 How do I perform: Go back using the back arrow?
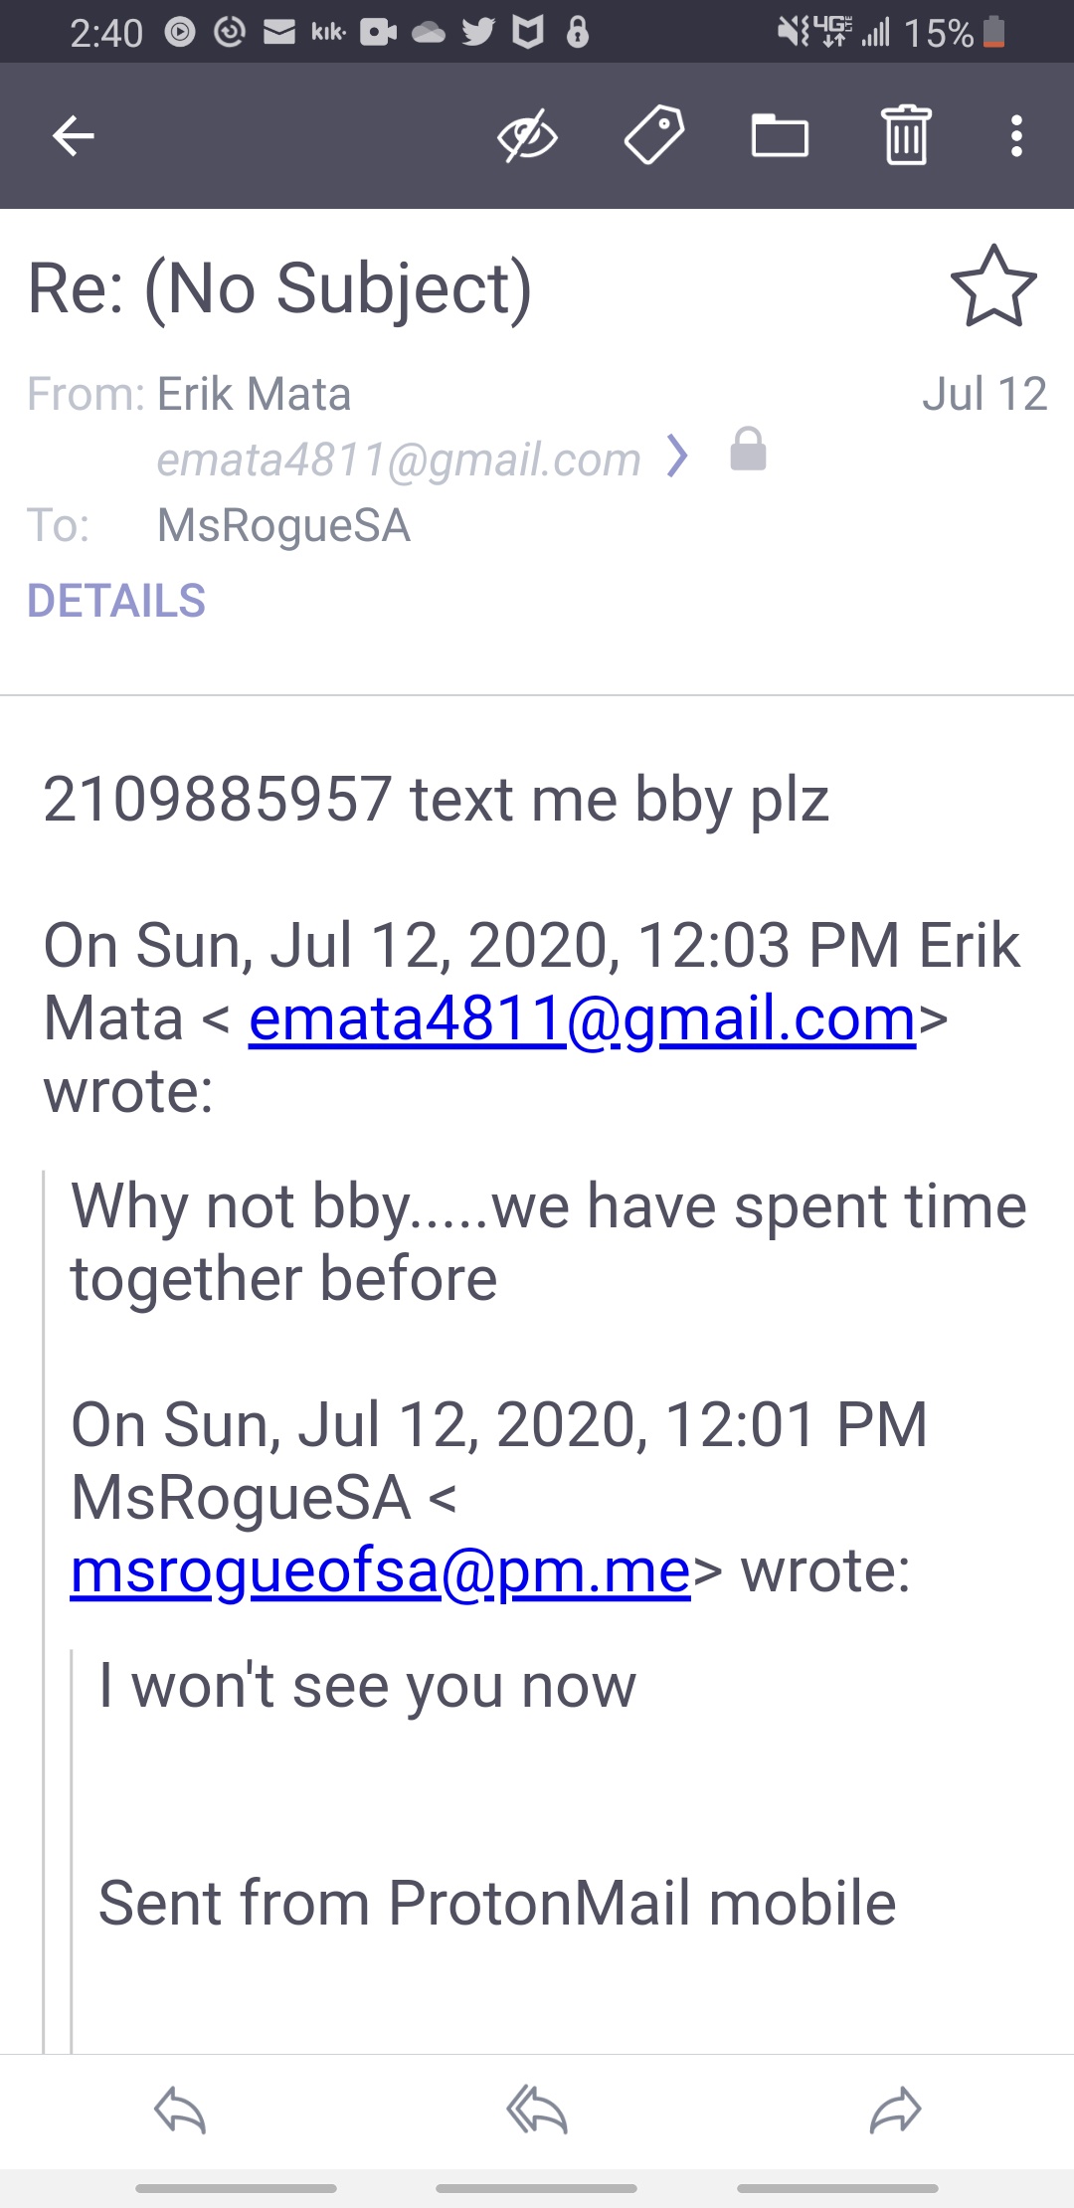pos(74,136)
